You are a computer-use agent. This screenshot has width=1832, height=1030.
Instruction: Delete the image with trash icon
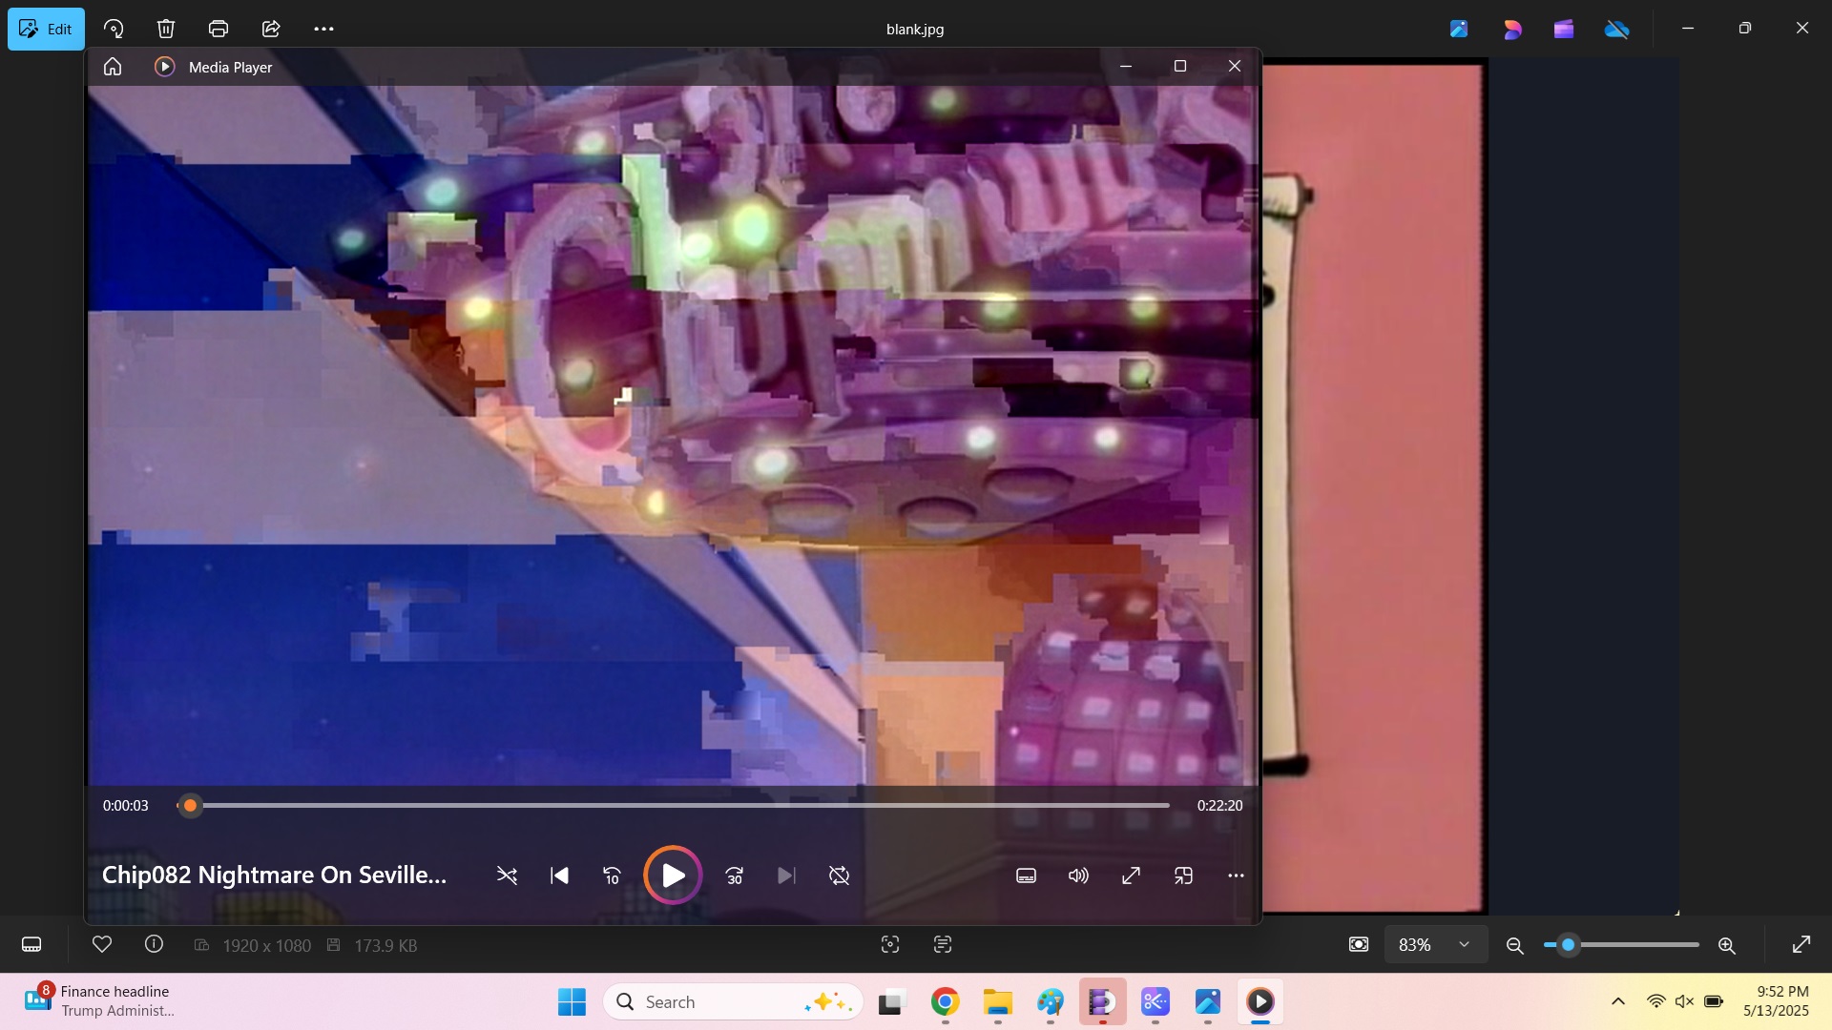(166, 29)
